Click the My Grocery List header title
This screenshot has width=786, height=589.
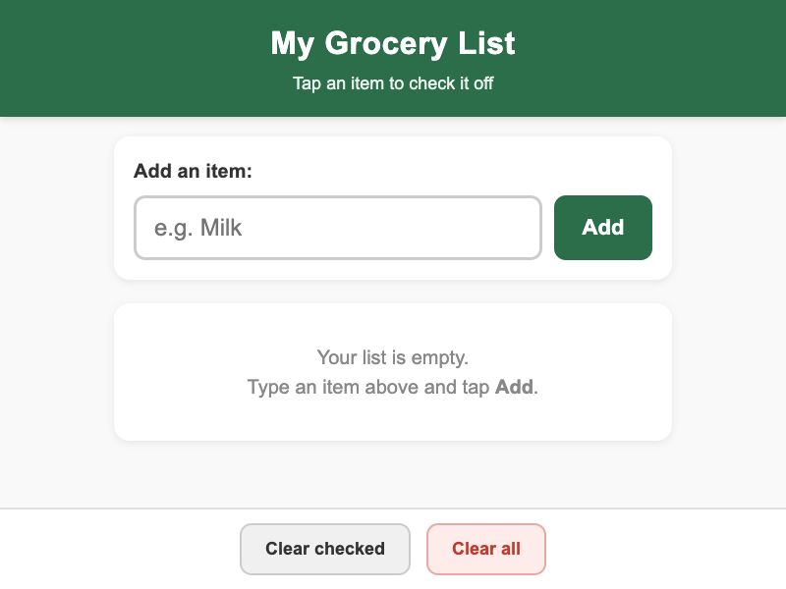[x=392, y=43]
